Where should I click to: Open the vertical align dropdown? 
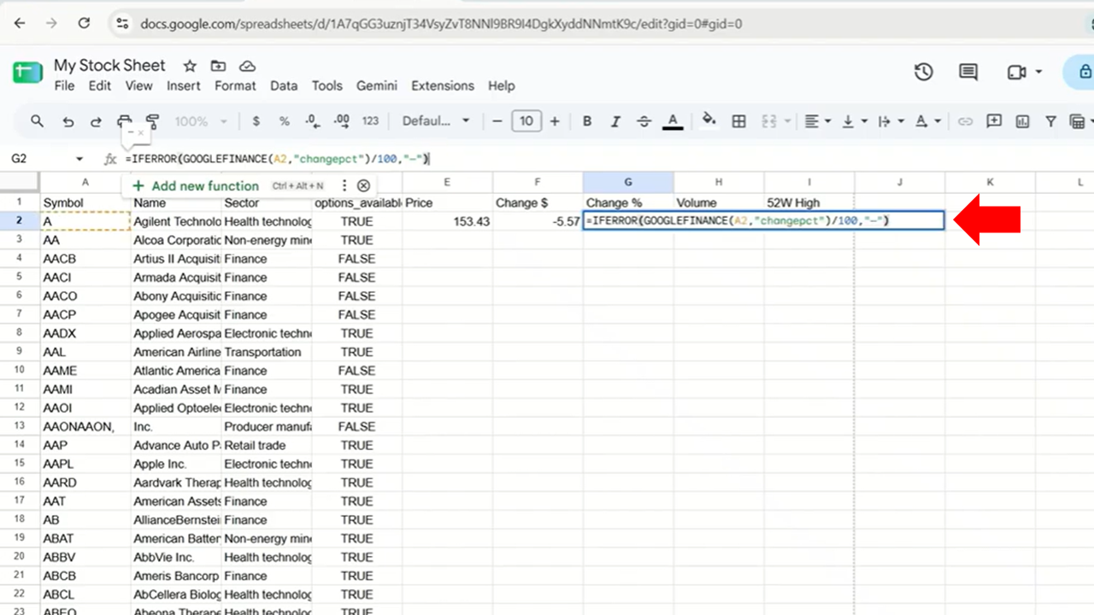click(x=855, y=121)
